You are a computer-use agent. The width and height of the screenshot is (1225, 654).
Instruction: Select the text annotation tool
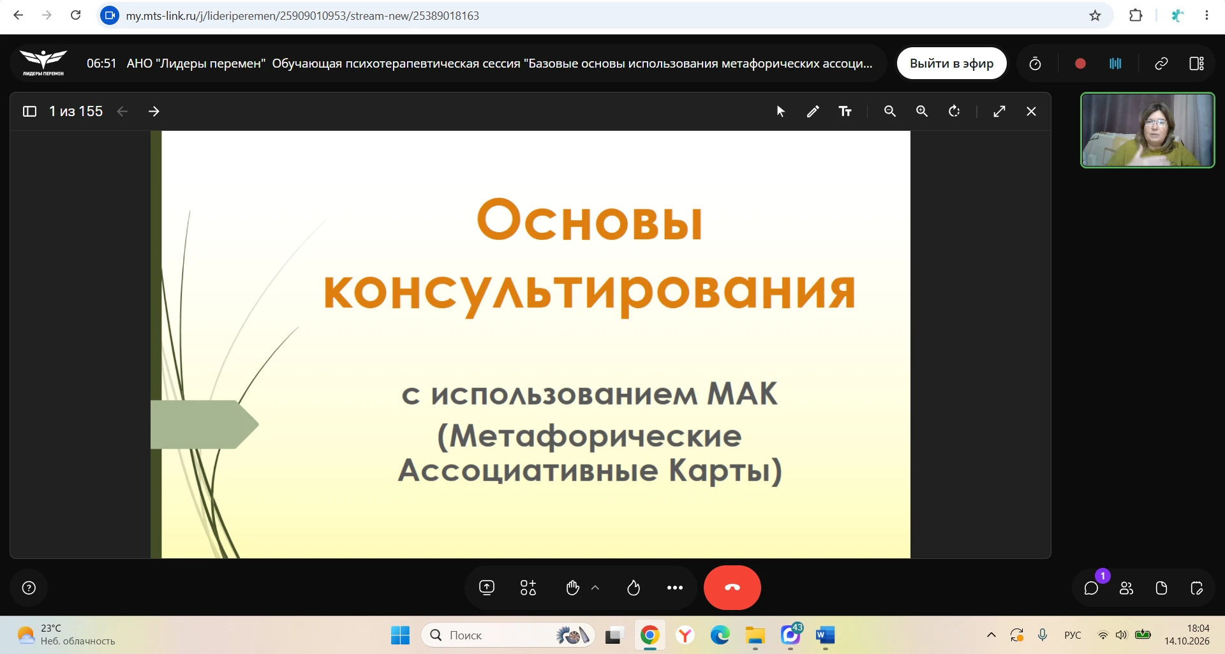(x=845, y=111)
